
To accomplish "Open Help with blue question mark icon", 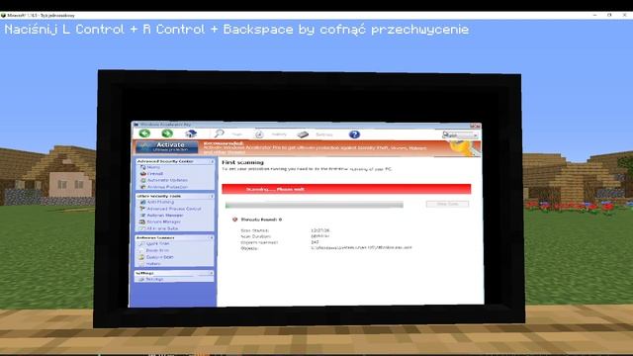I will pyautogui.click(x=354, y=134).
